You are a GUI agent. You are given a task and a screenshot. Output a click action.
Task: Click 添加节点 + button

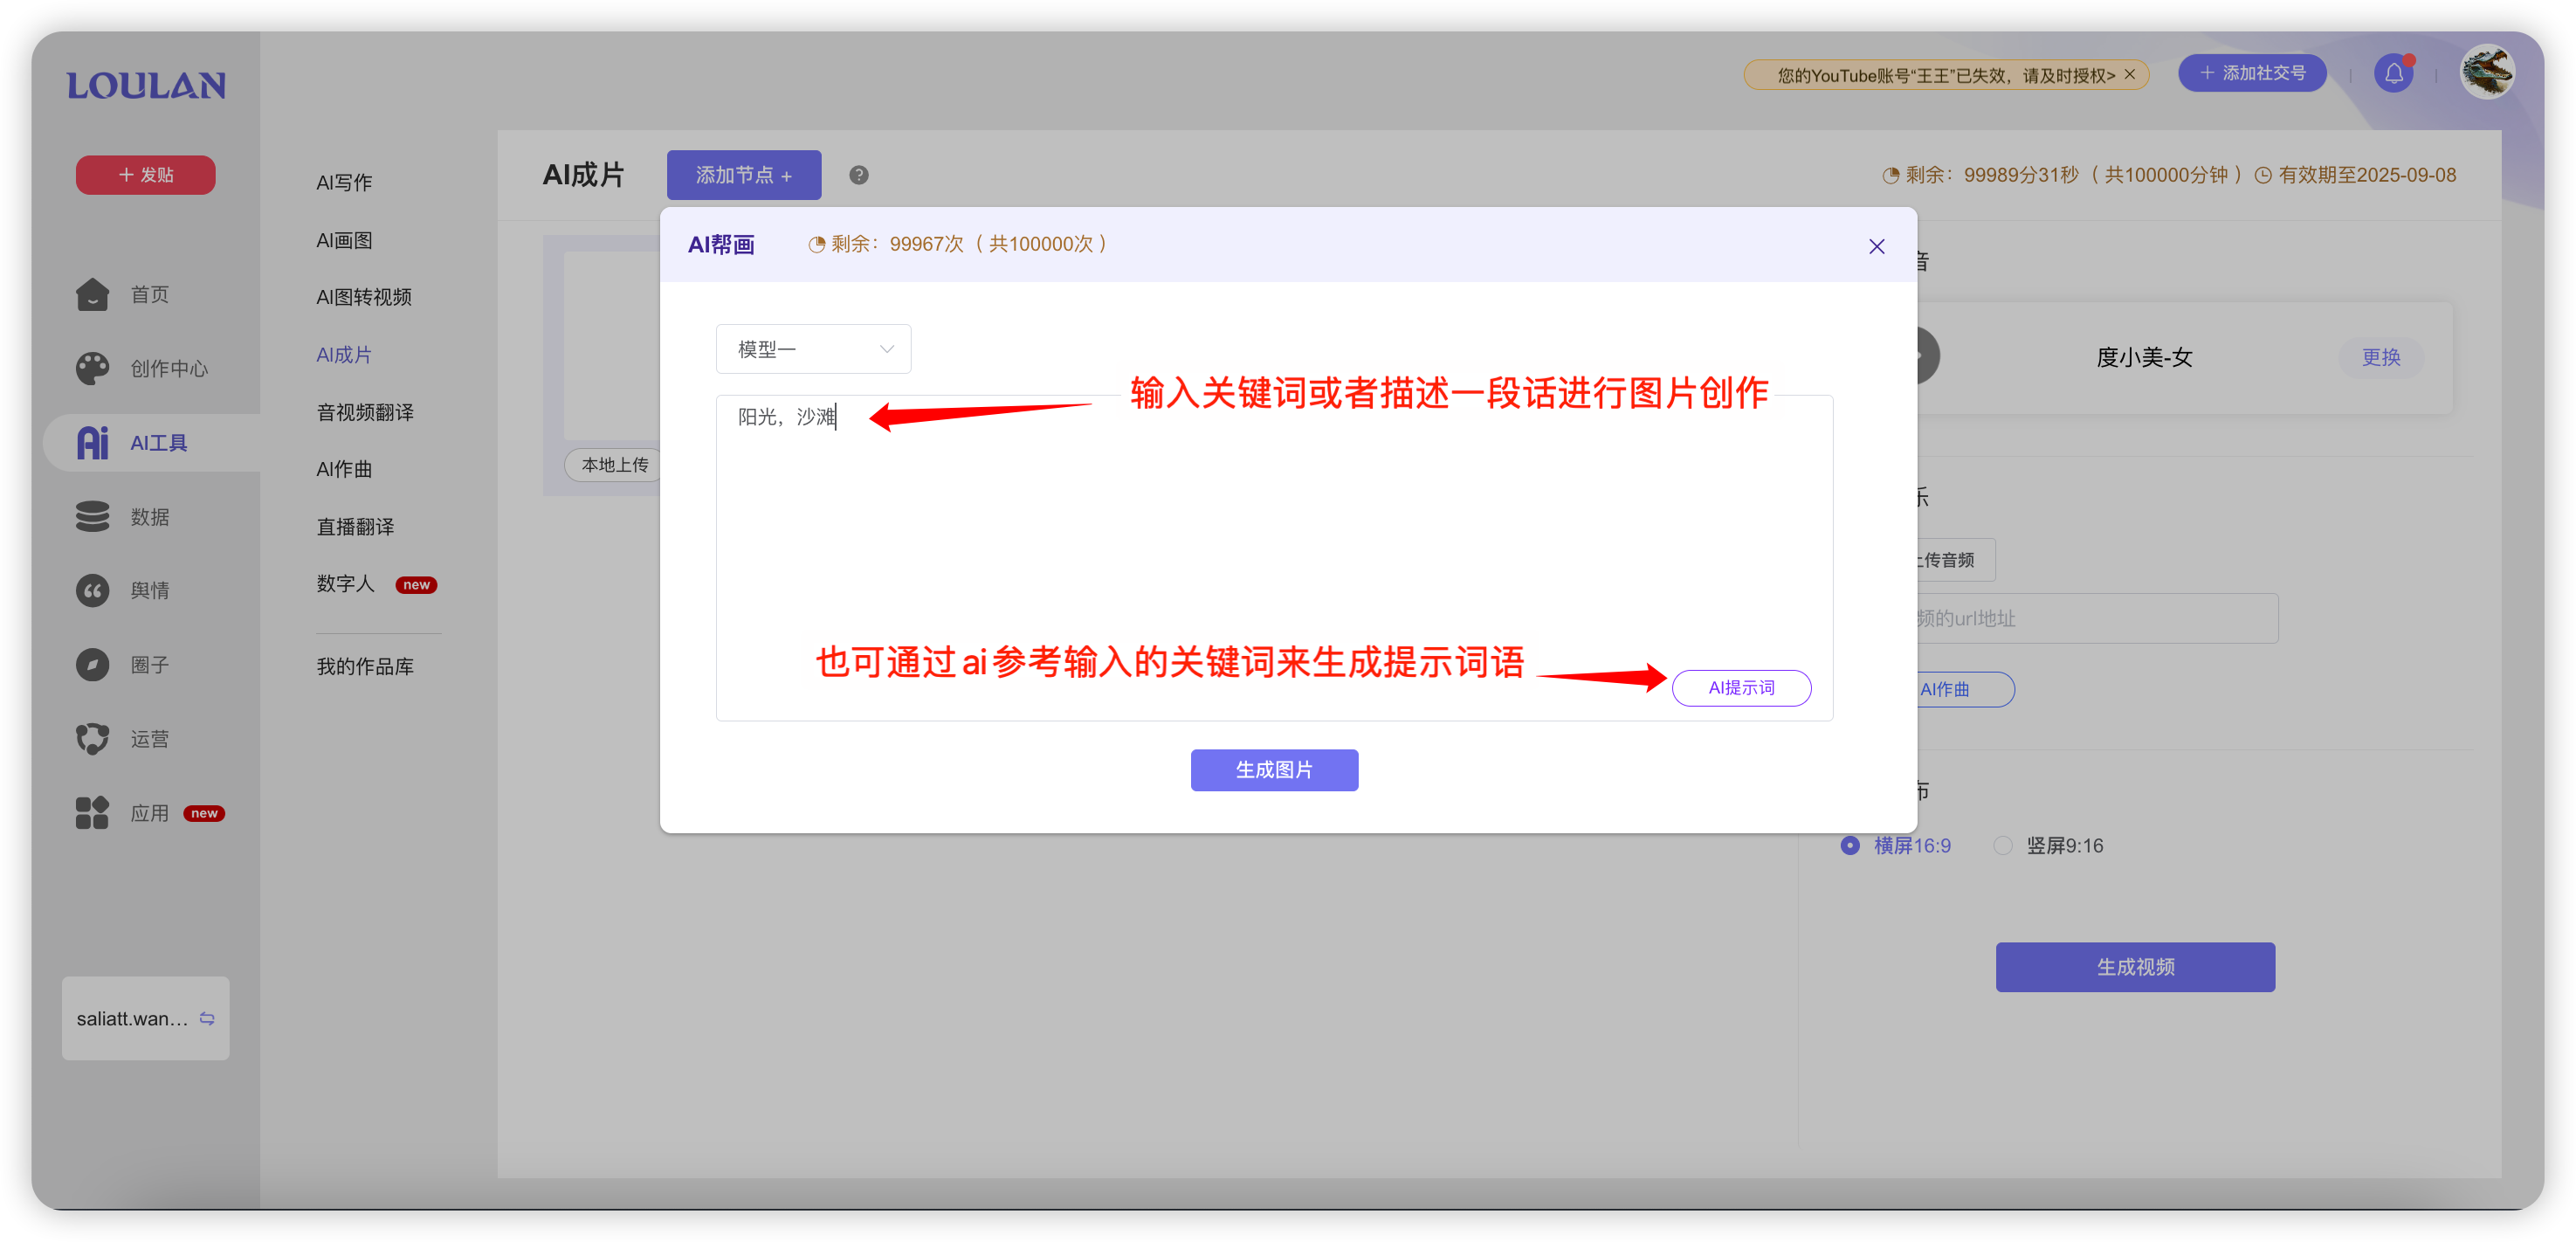(744, 175)
